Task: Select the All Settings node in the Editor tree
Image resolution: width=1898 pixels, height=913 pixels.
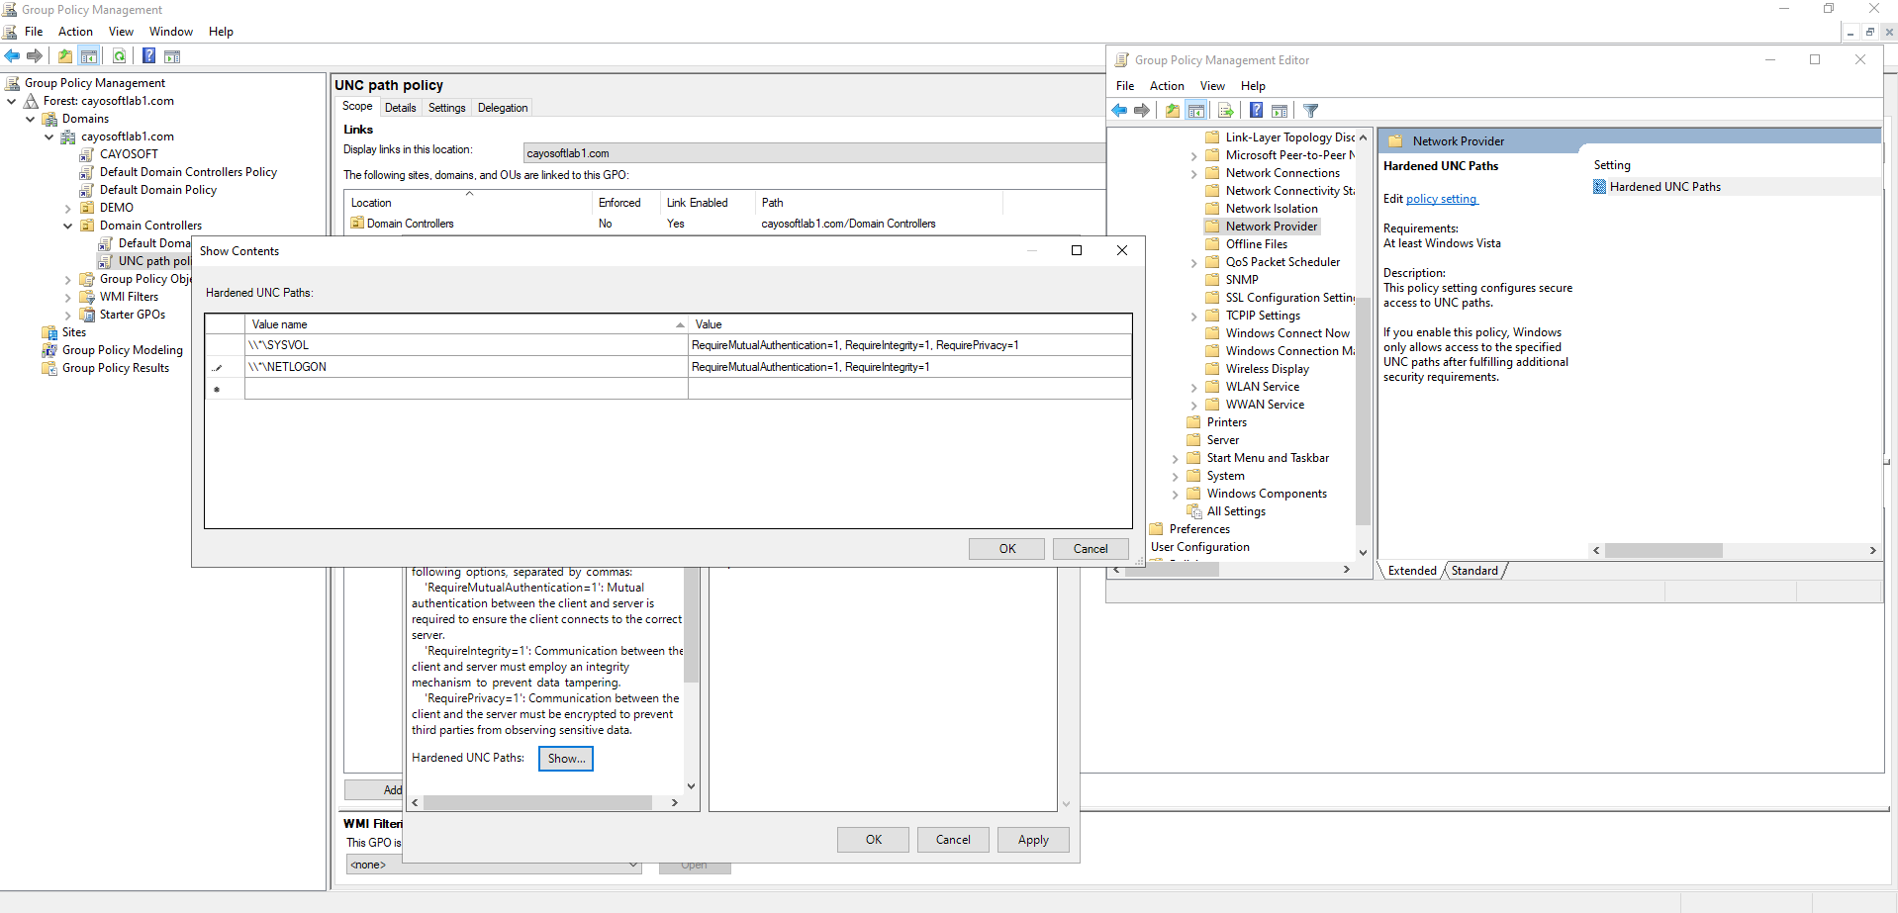Action: [x=1235, y=511]
